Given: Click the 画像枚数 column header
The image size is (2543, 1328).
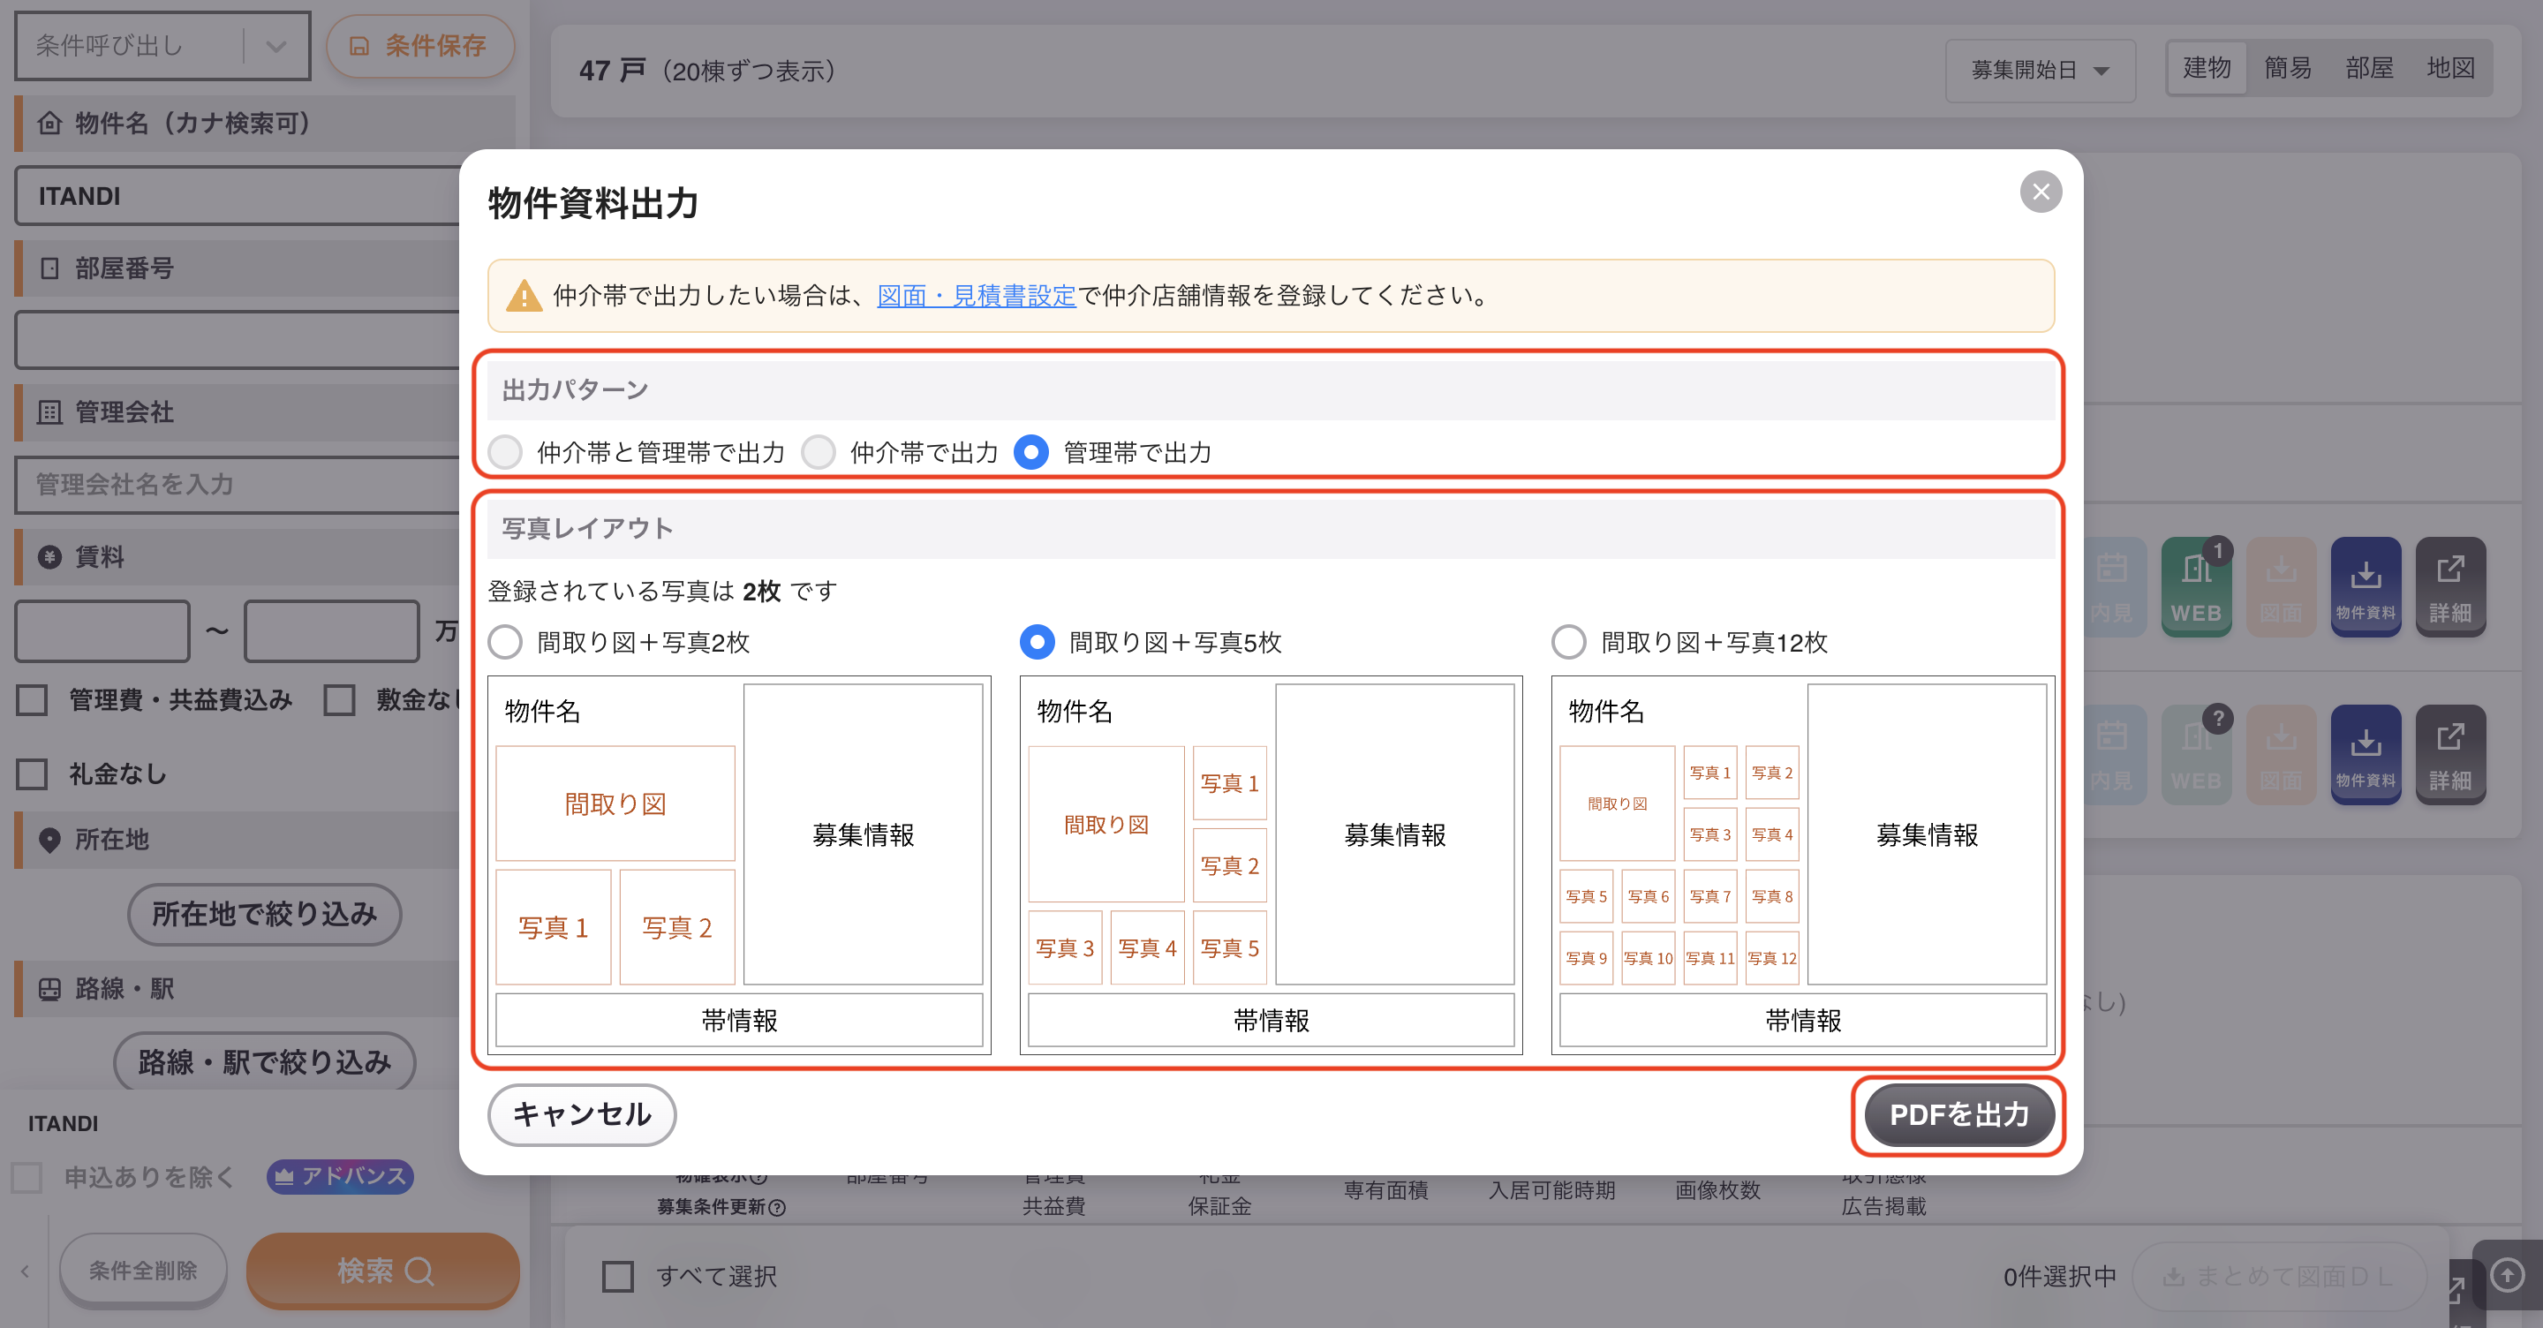Looking at the screenshot, I should click(1717, 1189).
